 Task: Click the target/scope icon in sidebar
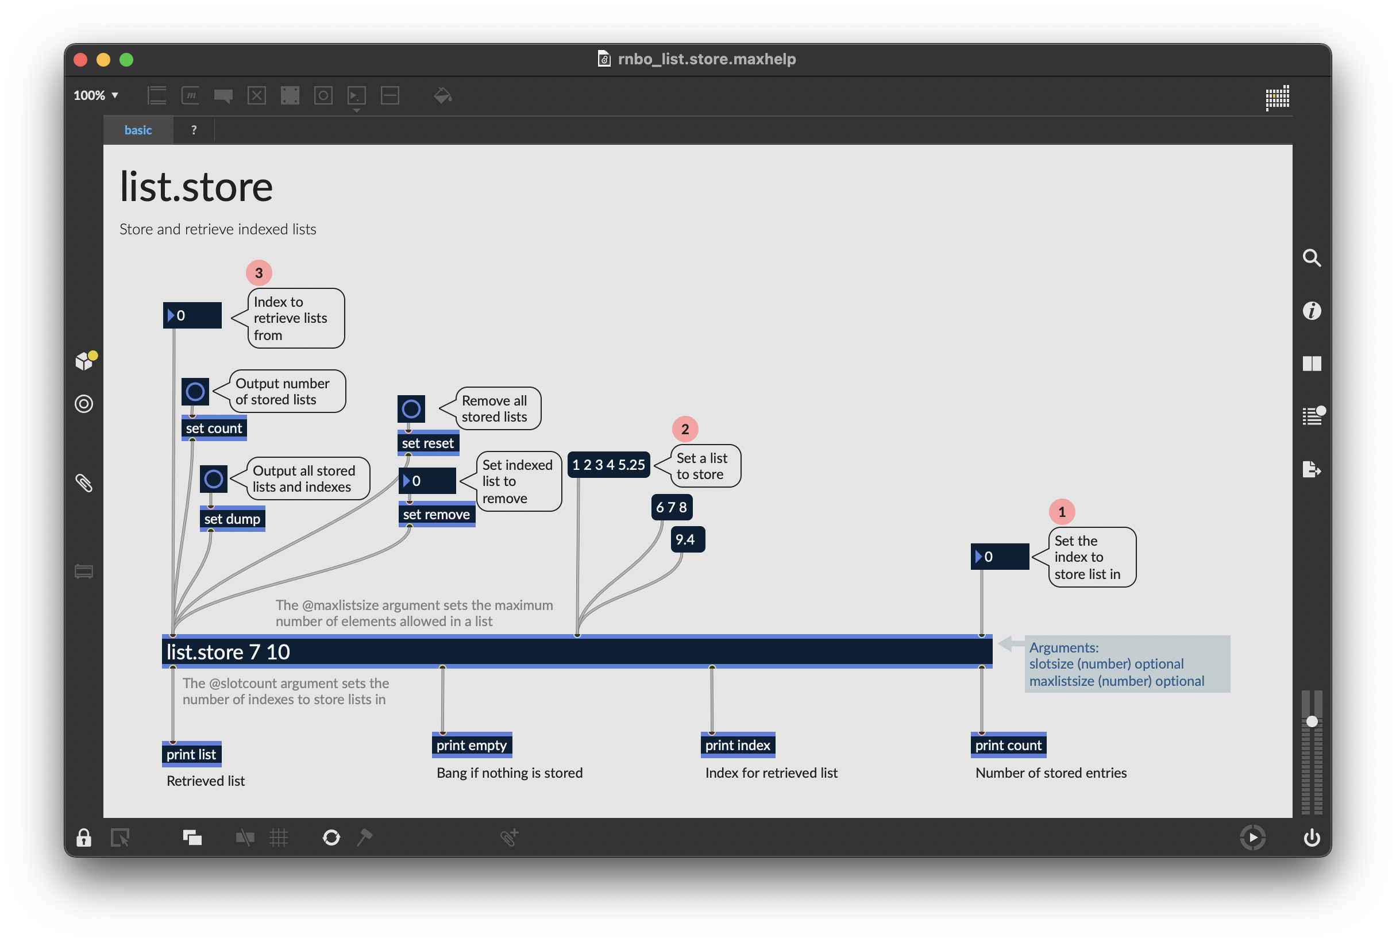(x=85, y=404)
